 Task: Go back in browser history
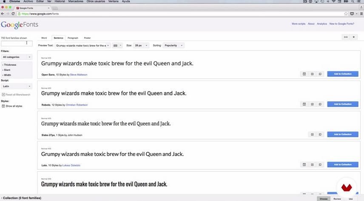tap(3, 14)
